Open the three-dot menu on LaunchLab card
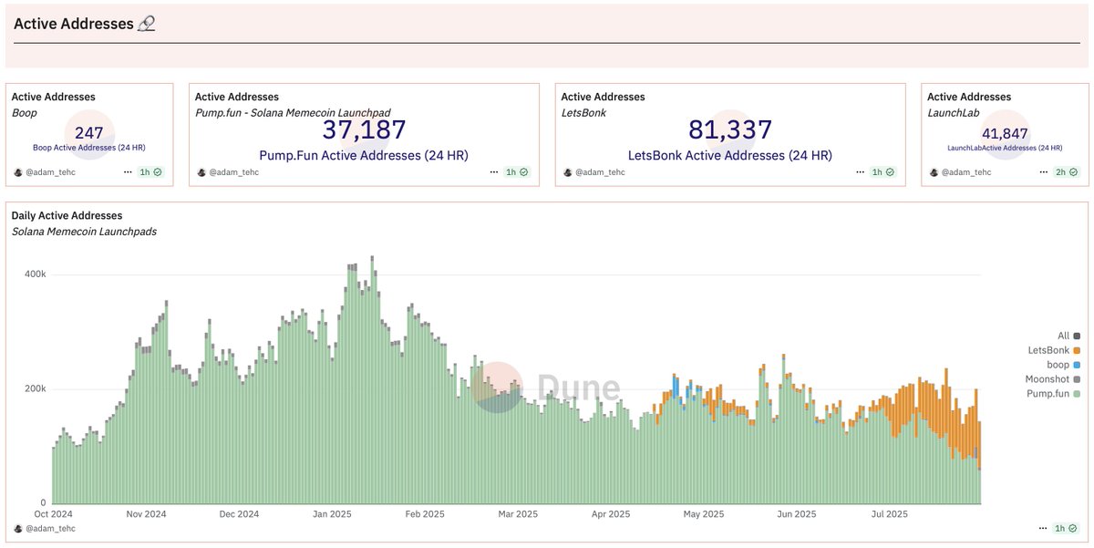This screenshot has width=1094, height=548. (x=1045, y=171)
